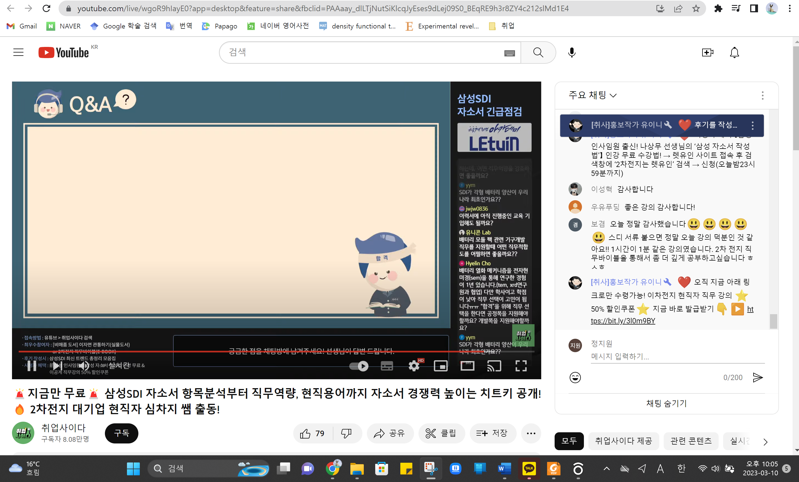Viewport: 799px width, 482px height.
Task: Open the Google 학술 검색 bookmark
Action: pyautogui.click(x=123, y=26)
